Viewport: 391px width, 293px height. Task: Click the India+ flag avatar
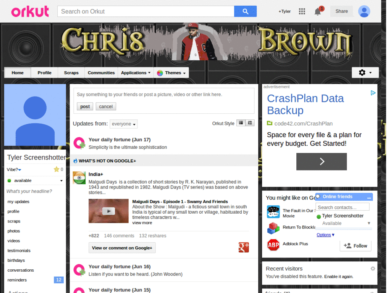pyautogui.click(x=79, y=178)
